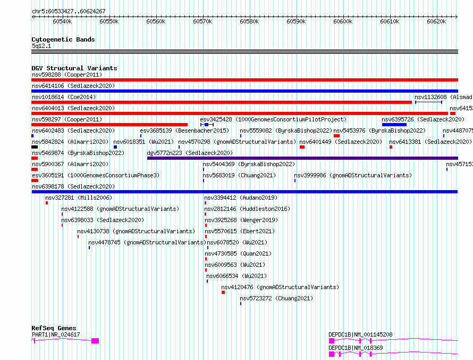Open nsv3999986 gnomADStructuralVariants variant
The image size is (473, 360).
pyautogui.click(x=353, y=175)
